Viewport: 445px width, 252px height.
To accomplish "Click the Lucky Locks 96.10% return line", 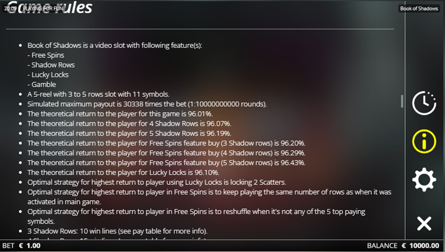I will pos(123,172).
